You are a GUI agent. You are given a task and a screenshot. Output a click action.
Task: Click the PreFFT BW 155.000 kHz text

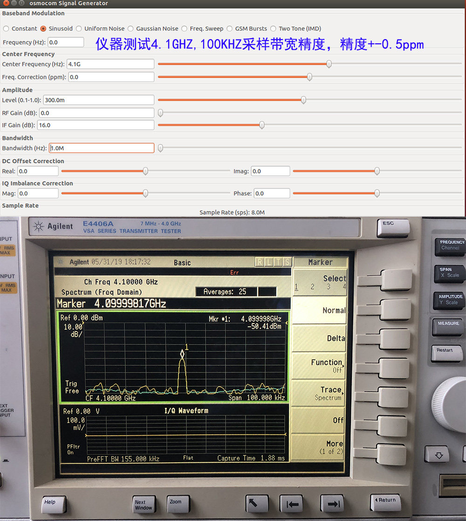coord(123,459)
